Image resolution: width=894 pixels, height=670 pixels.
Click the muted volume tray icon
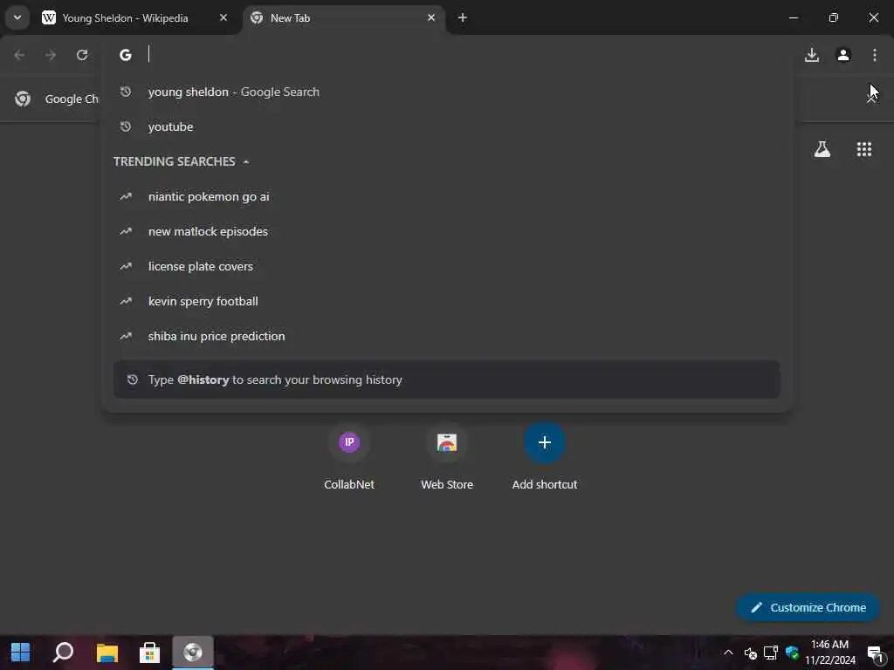point(750,653)
